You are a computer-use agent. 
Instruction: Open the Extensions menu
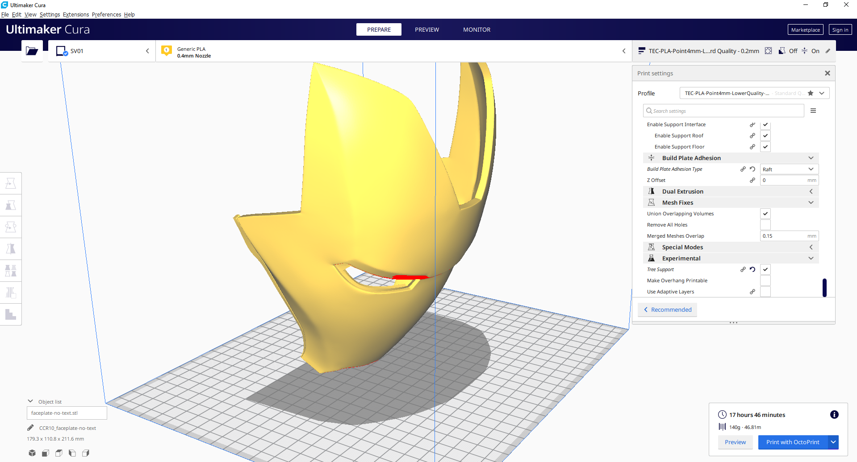tap(76, 14)
